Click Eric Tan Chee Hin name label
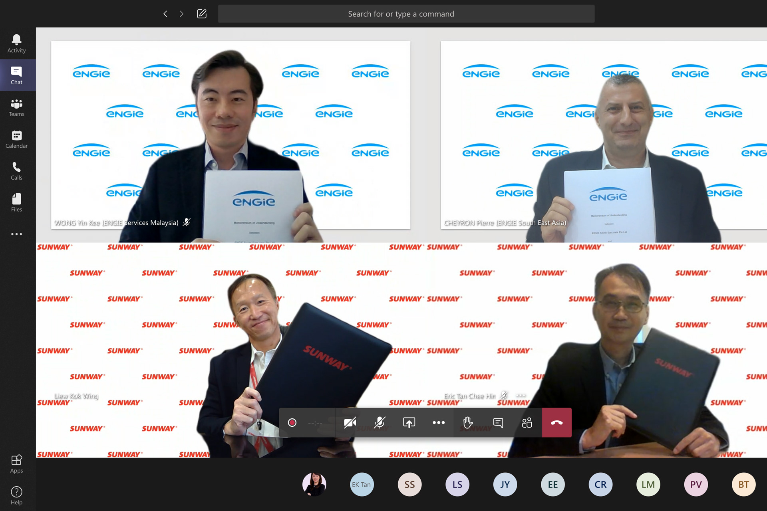This screenshot has width=767, height=511. [x=470, y=396]
